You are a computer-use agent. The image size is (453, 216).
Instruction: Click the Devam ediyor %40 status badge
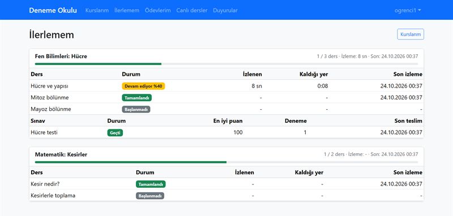[x=143, y=86]
